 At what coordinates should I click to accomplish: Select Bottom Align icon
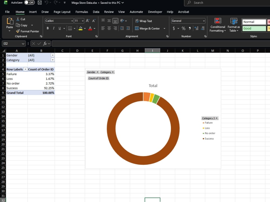[x=115, y=21]
